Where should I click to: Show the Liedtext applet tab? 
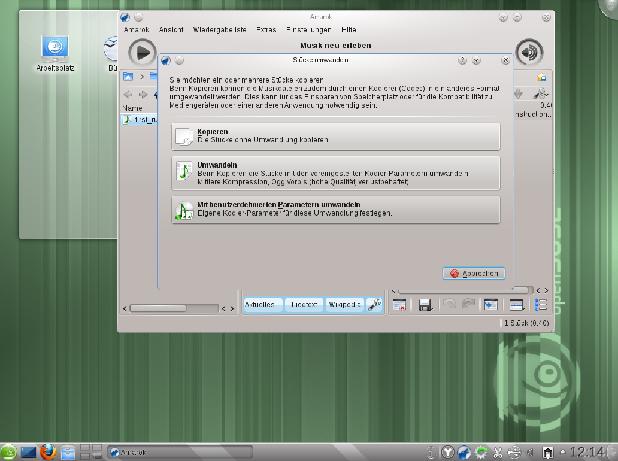point(304,305)
